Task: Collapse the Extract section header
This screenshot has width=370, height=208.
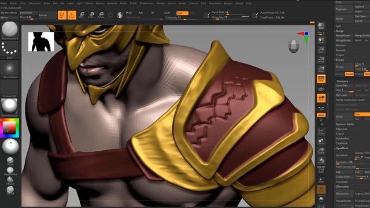Action: [x=340, y=60]
